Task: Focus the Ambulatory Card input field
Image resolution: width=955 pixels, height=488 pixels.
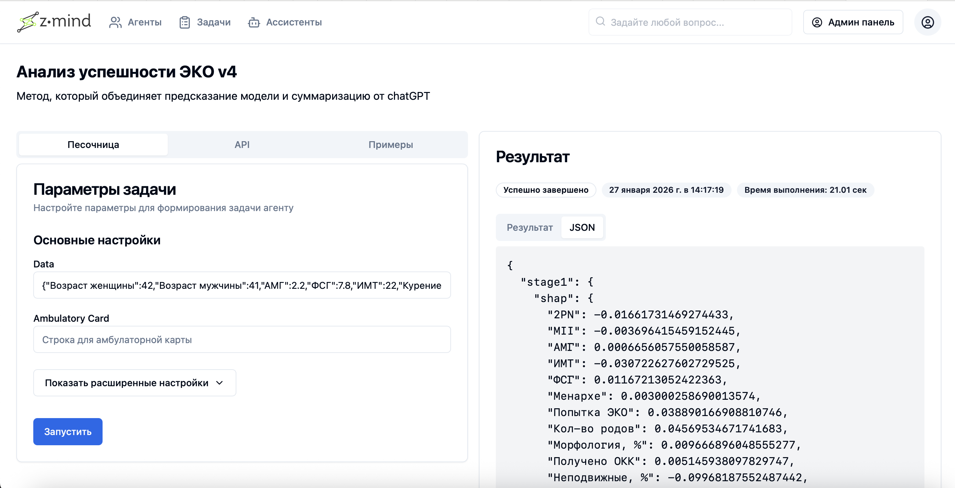Action: tap(242, 339)
